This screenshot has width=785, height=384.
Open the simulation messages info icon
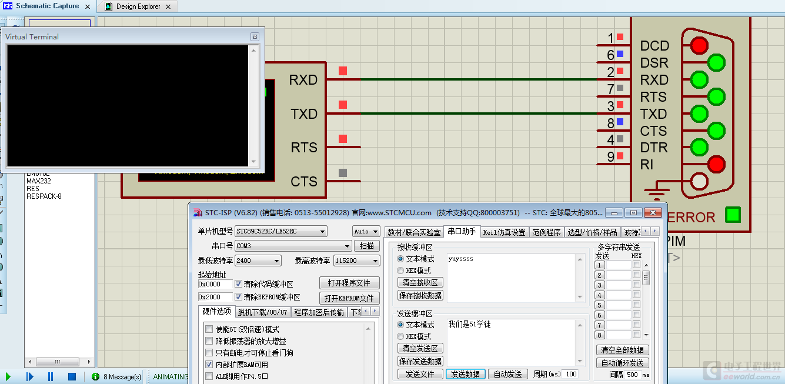(x=95, y=376)
